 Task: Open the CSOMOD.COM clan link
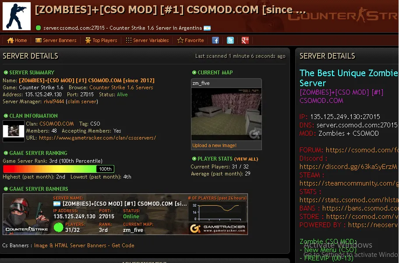coord(56,123)
